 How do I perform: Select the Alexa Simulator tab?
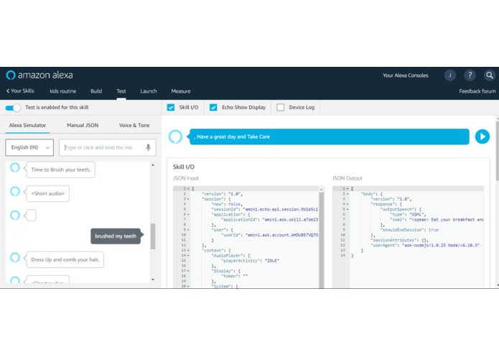(27, 125)
